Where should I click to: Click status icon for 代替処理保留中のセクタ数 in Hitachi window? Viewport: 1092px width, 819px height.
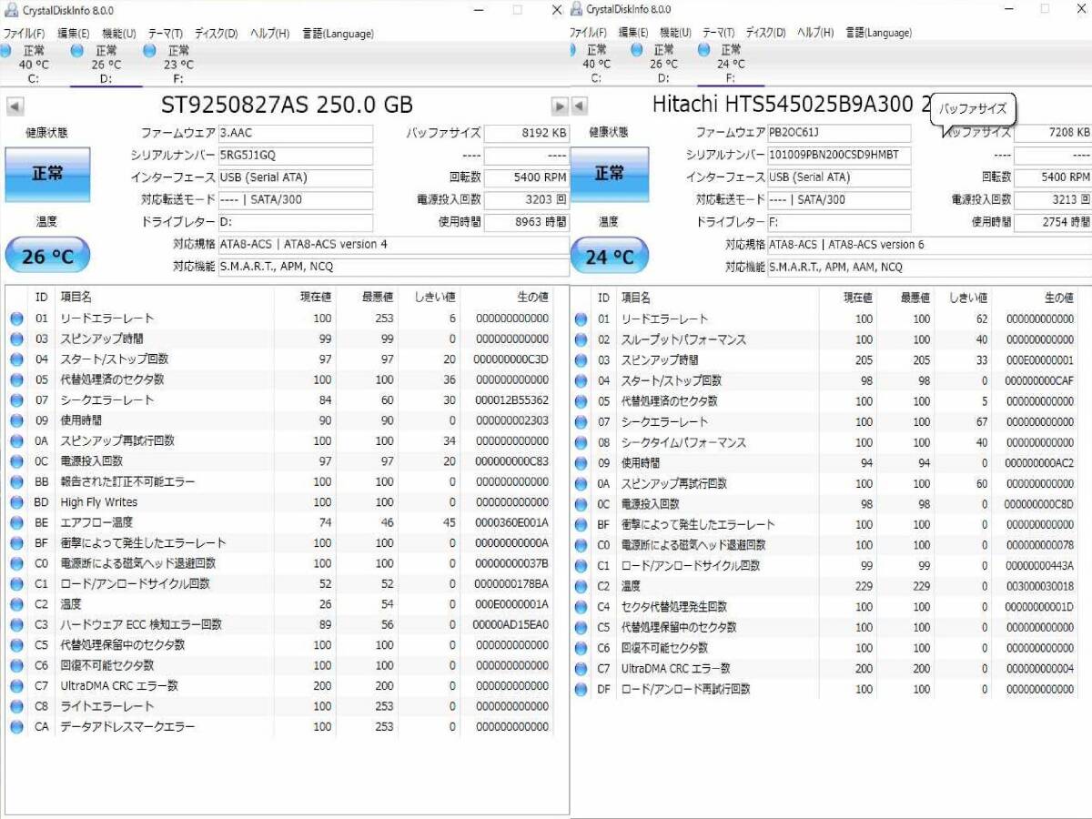[x=581, y=628]
